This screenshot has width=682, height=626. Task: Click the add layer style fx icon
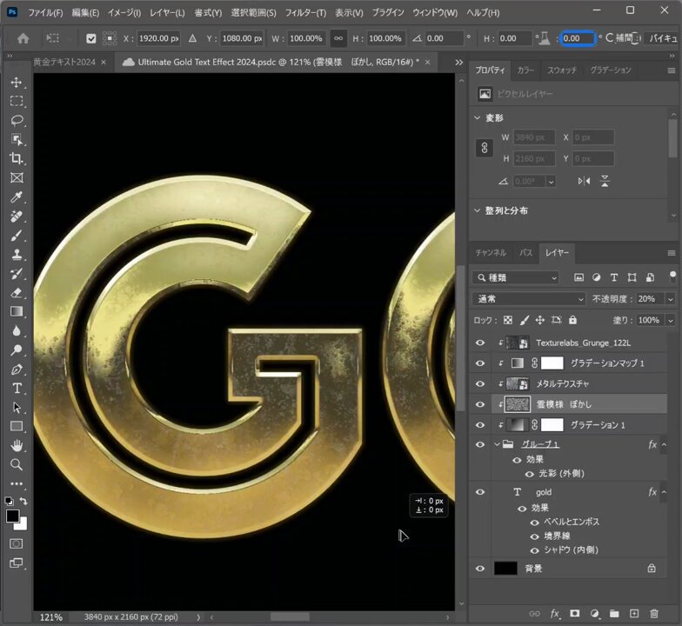[555, 614]
